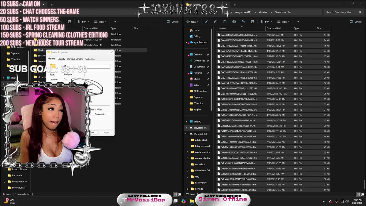
Task: Click Apply button in Mods Properties
Action: pos(106,132)
